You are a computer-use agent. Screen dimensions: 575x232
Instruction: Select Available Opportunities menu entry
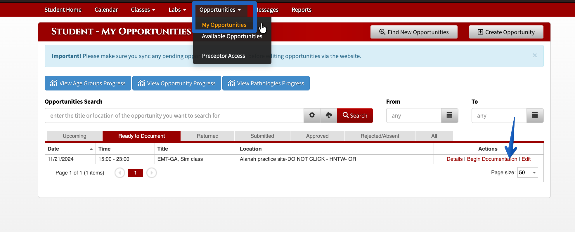click(x=232, y=36)
